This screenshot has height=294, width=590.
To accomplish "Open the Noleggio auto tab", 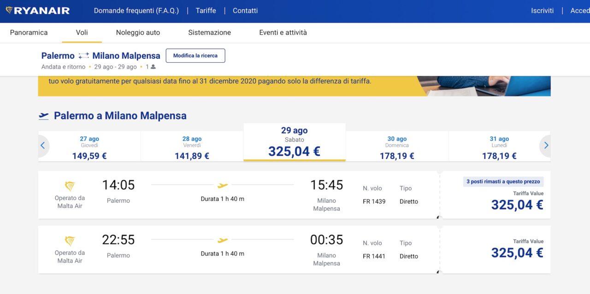I will tap(138, 33).
